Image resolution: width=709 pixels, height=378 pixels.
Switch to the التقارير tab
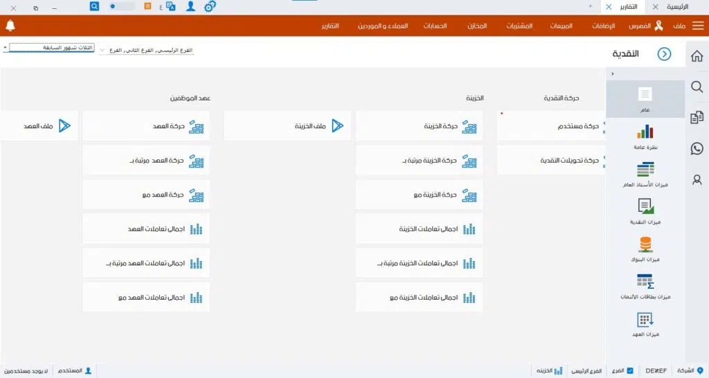pos(628,7)
